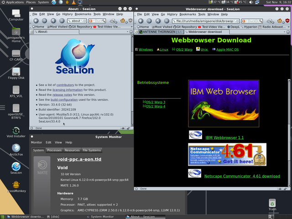Click Forward arrow in Webbrowser download window
Viewport: 292px width, 219px height.
(x=149, y=21)
